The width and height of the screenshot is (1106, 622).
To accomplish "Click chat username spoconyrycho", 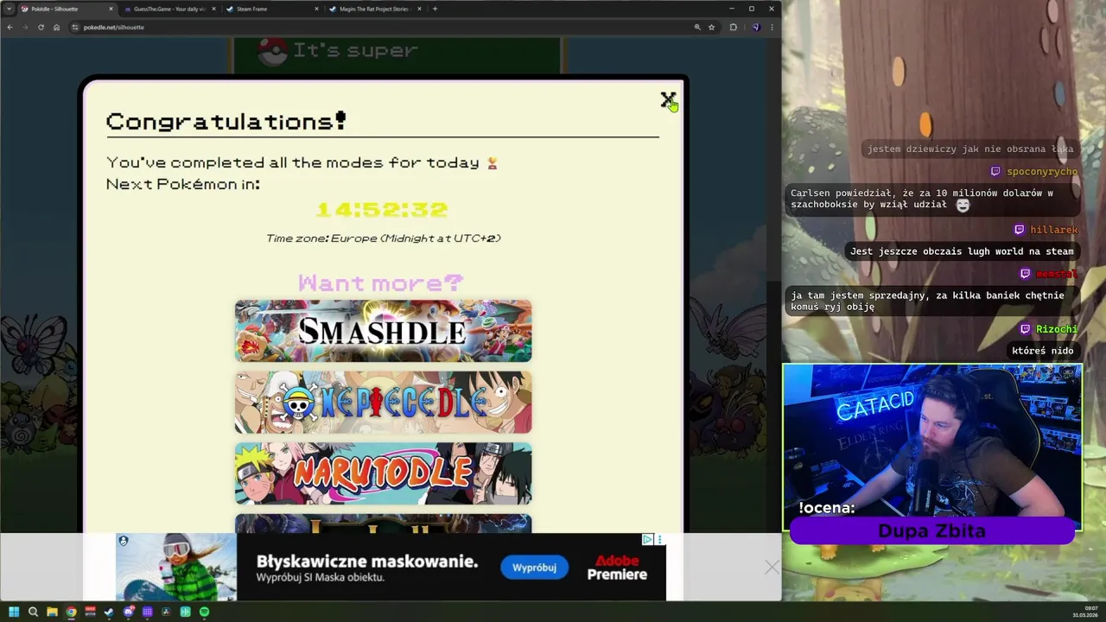I will click(x=1042, y=171).
